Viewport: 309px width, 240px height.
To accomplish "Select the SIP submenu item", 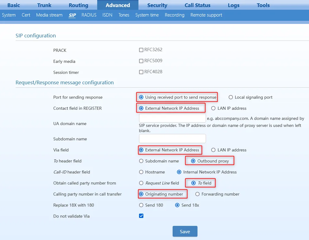I will 72,15.
